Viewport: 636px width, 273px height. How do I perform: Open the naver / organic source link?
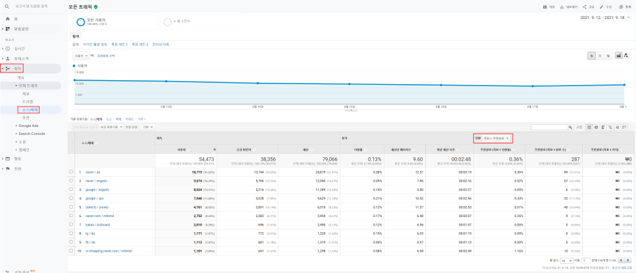pyautogui.click(x=96, y=181)
